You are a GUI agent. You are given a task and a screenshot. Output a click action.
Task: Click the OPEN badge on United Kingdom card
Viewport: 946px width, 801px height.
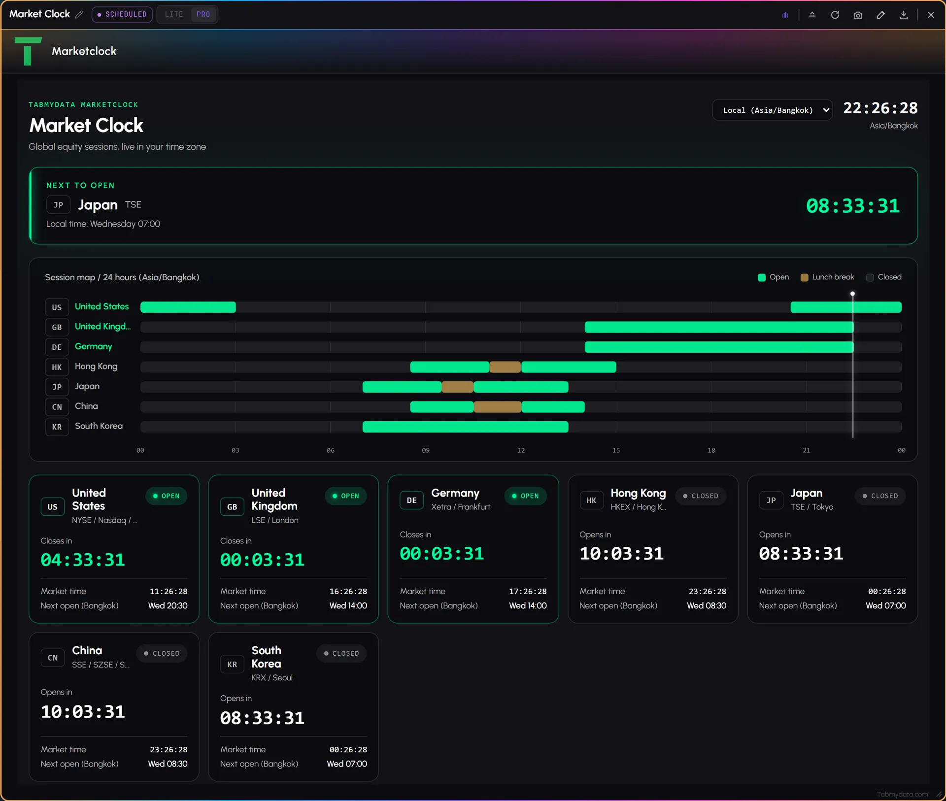click(x=346, y=496)
